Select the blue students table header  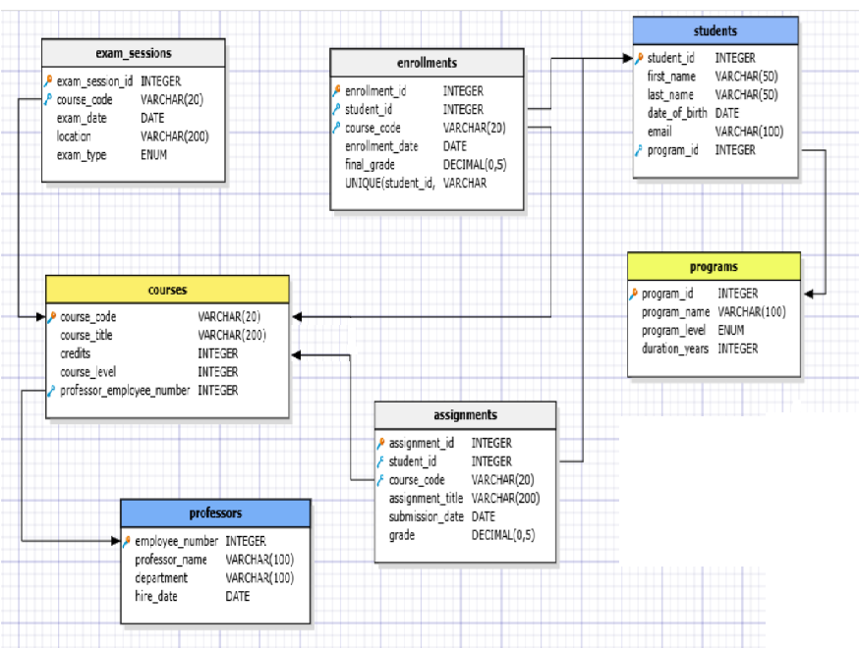[x=715, y=31]
